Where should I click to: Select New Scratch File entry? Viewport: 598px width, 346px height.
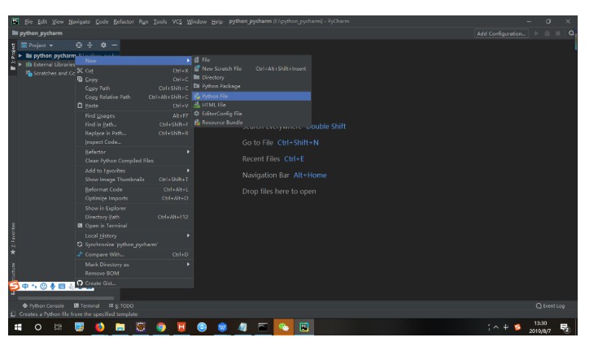click(x=251, y=68)
